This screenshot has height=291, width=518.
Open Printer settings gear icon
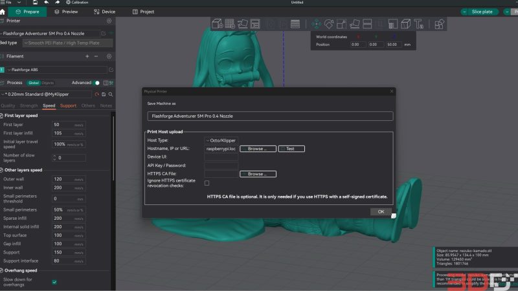109,21
